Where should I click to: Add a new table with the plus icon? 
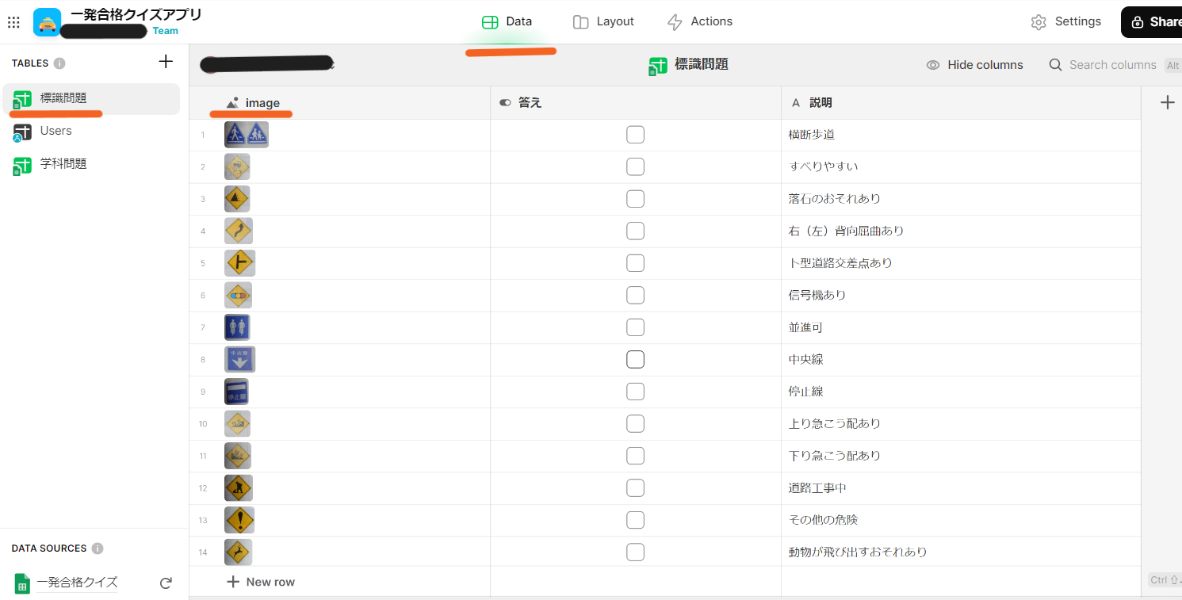coord(166,61)
